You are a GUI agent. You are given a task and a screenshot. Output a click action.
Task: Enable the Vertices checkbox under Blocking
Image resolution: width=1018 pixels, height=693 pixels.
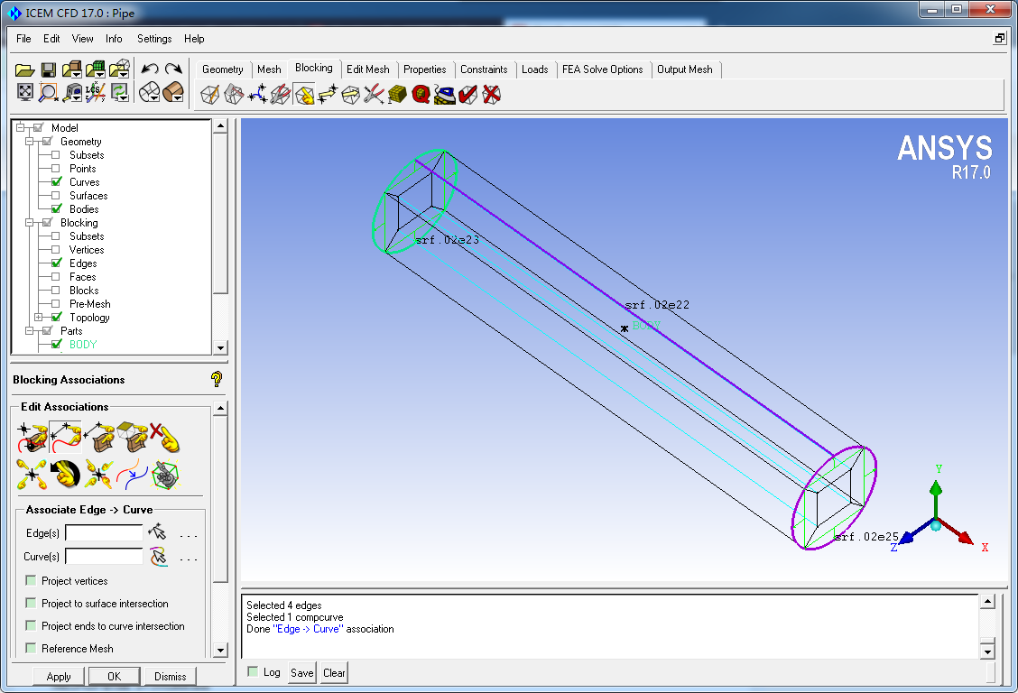coord(56,250)
